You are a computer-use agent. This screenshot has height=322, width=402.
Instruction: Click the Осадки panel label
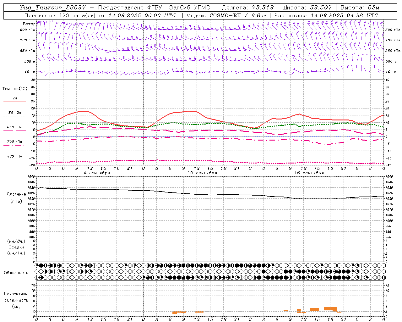point(16,247)
